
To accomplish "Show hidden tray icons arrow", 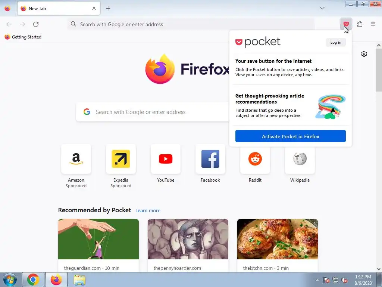I will tap(317, 280).
